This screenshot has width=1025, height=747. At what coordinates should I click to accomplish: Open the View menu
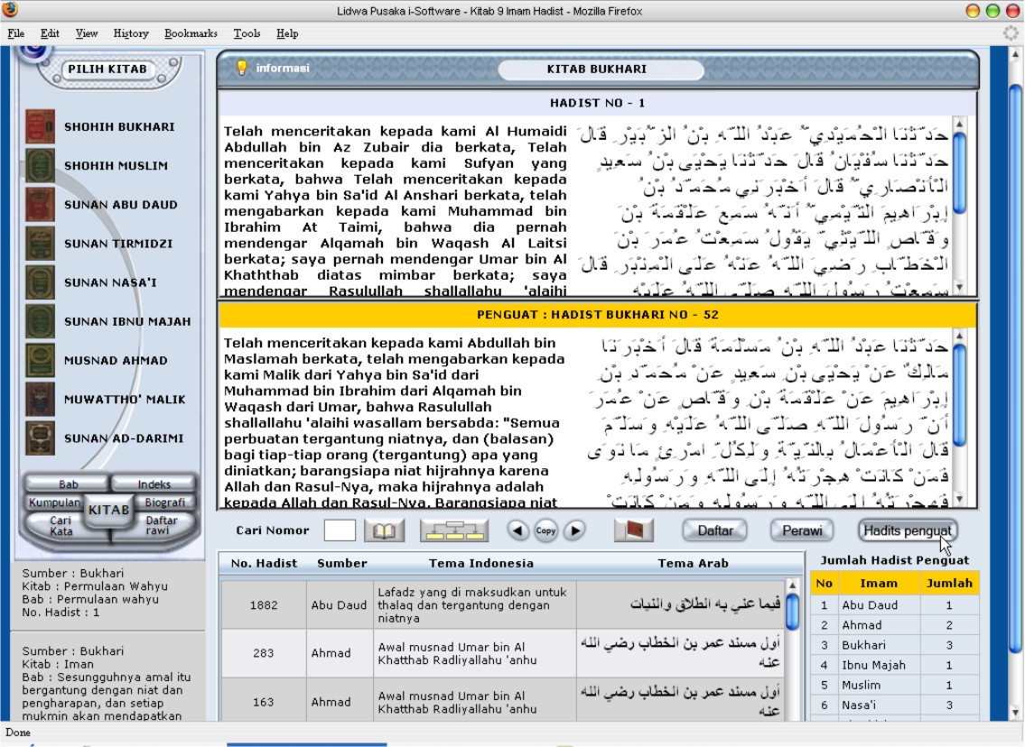[x=87, y=33]
